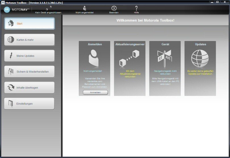Click the Aktualisierungsserver card heading
Viewport: 230px width, 158px height.
tap(130, 44)
